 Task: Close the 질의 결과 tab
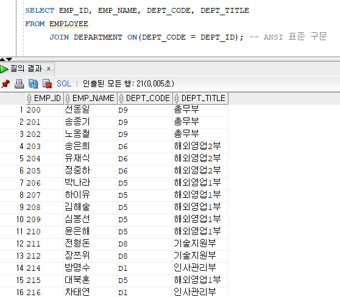pyautogui.click(x=49, y=69)
